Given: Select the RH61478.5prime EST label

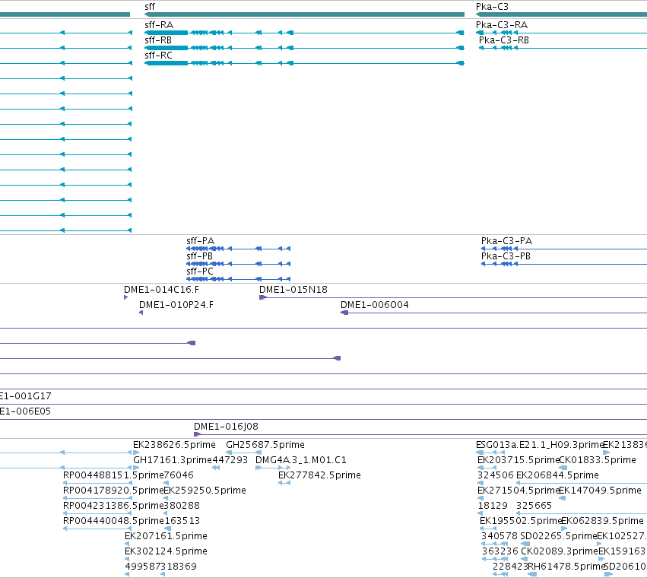Looking at the screenshot, I should [x=566, y=567].
